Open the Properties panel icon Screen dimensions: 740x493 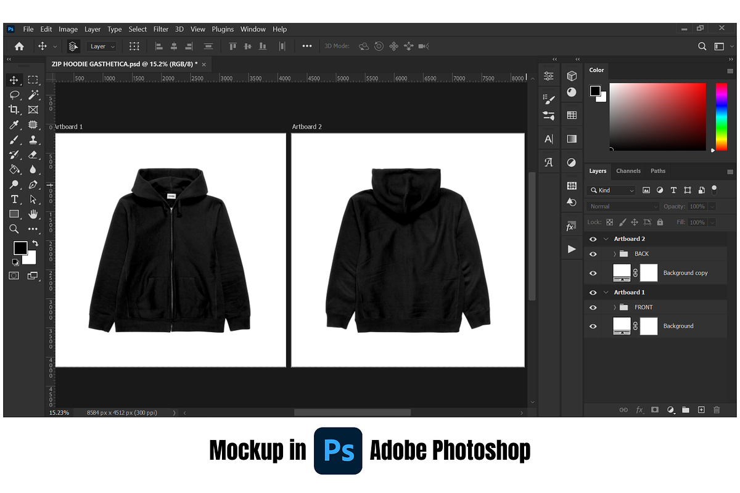(548, 76)
